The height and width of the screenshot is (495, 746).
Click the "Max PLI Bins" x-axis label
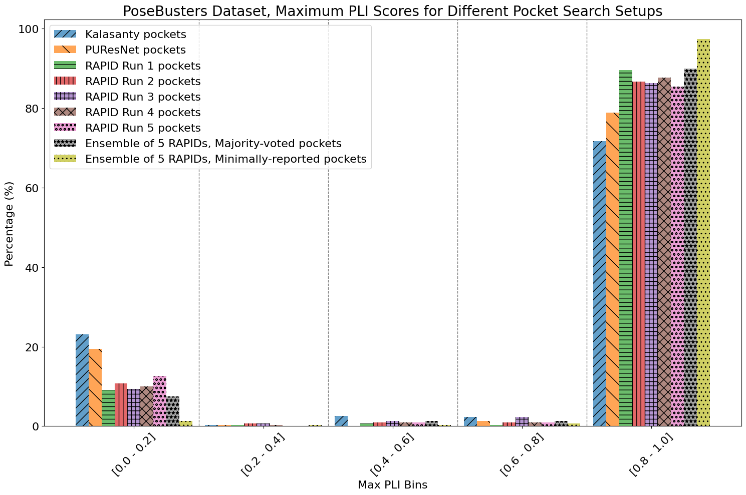[392, 484]
